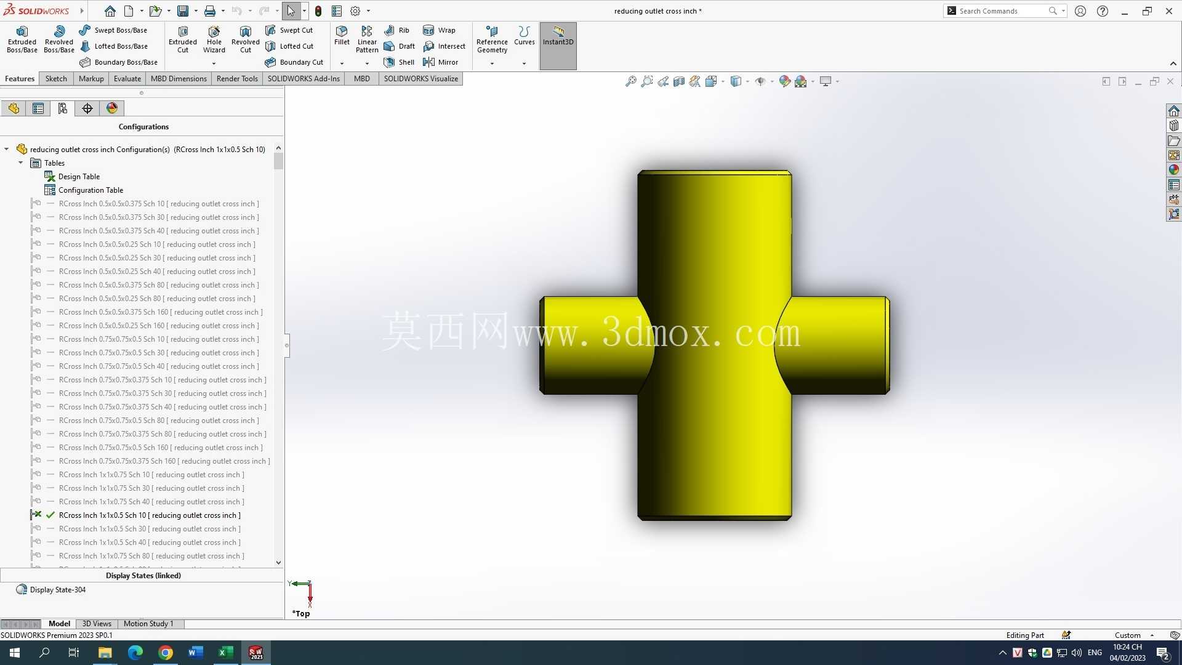The image size is (1182, 665).
Task: Toggle the Instant3D button
Action: 558,46
